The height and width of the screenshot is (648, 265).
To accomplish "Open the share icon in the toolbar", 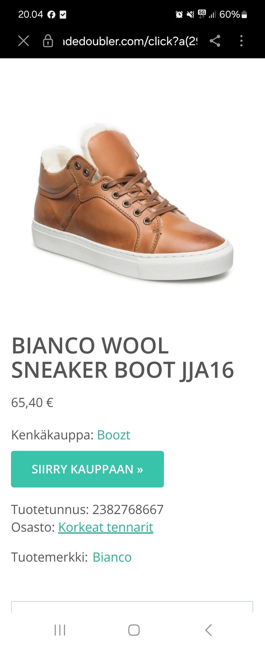I will click(x=215, y=41).
